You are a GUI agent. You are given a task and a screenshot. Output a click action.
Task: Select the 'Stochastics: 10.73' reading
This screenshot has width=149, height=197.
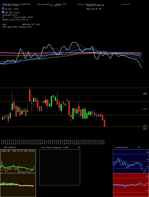point(10,15)
